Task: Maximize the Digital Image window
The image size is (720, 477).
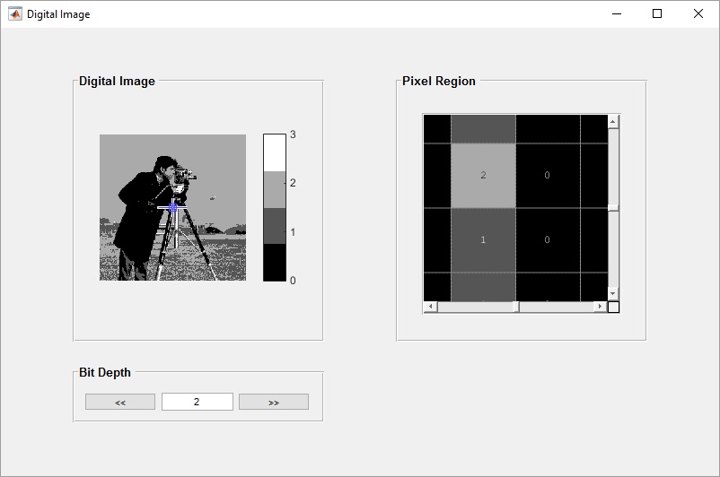Action: click(x=657, y=13)
